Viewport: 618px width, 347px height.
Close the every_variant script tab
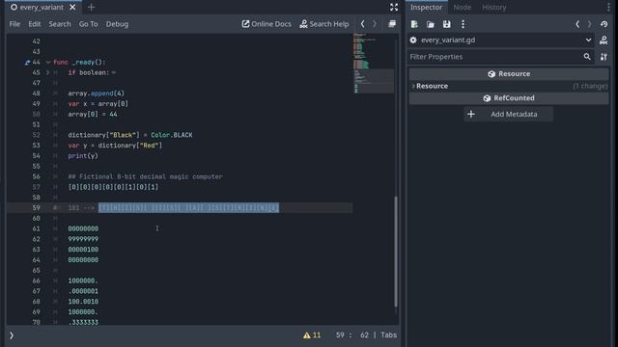[72, 7]
